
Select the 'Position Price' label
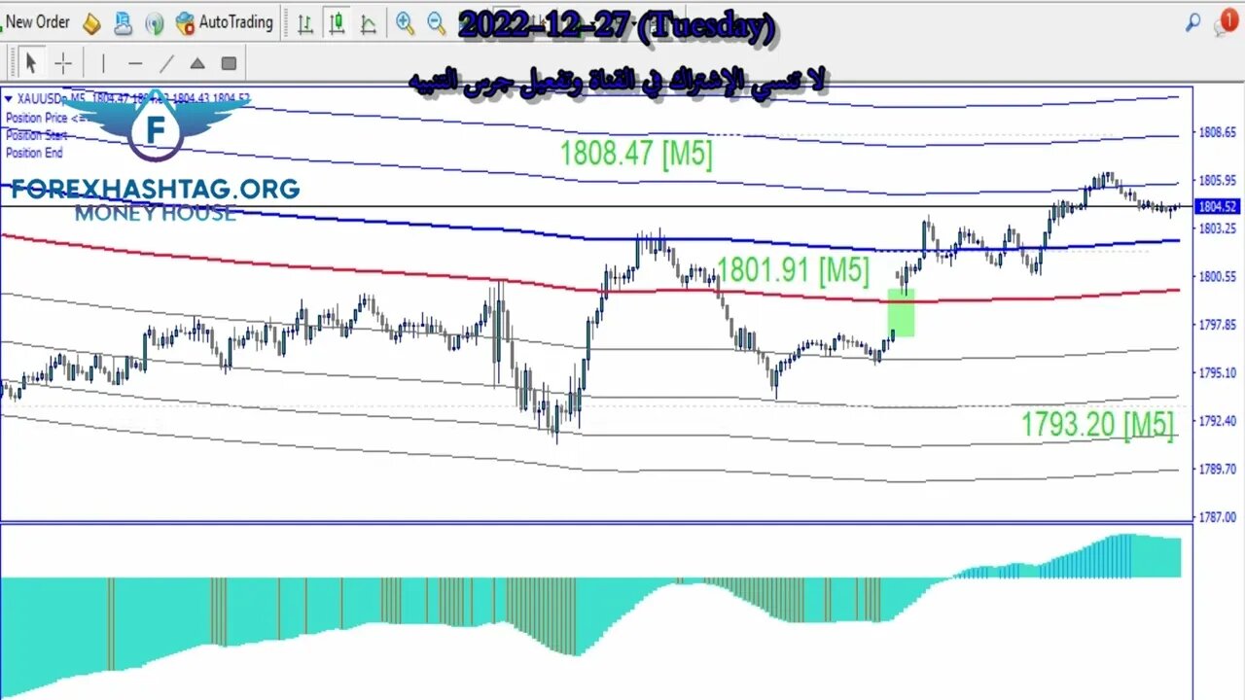click(36, 118)
